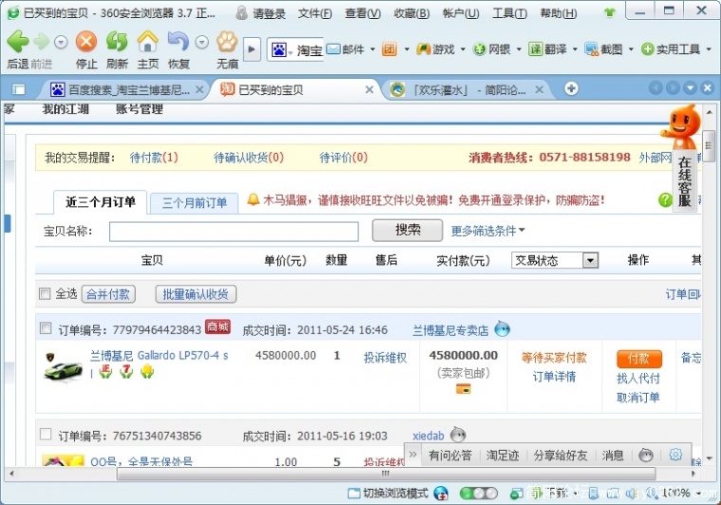Click the play arrow expand toolbar button
This screenshot has width=721, height=505.
[x=251, y=48]
